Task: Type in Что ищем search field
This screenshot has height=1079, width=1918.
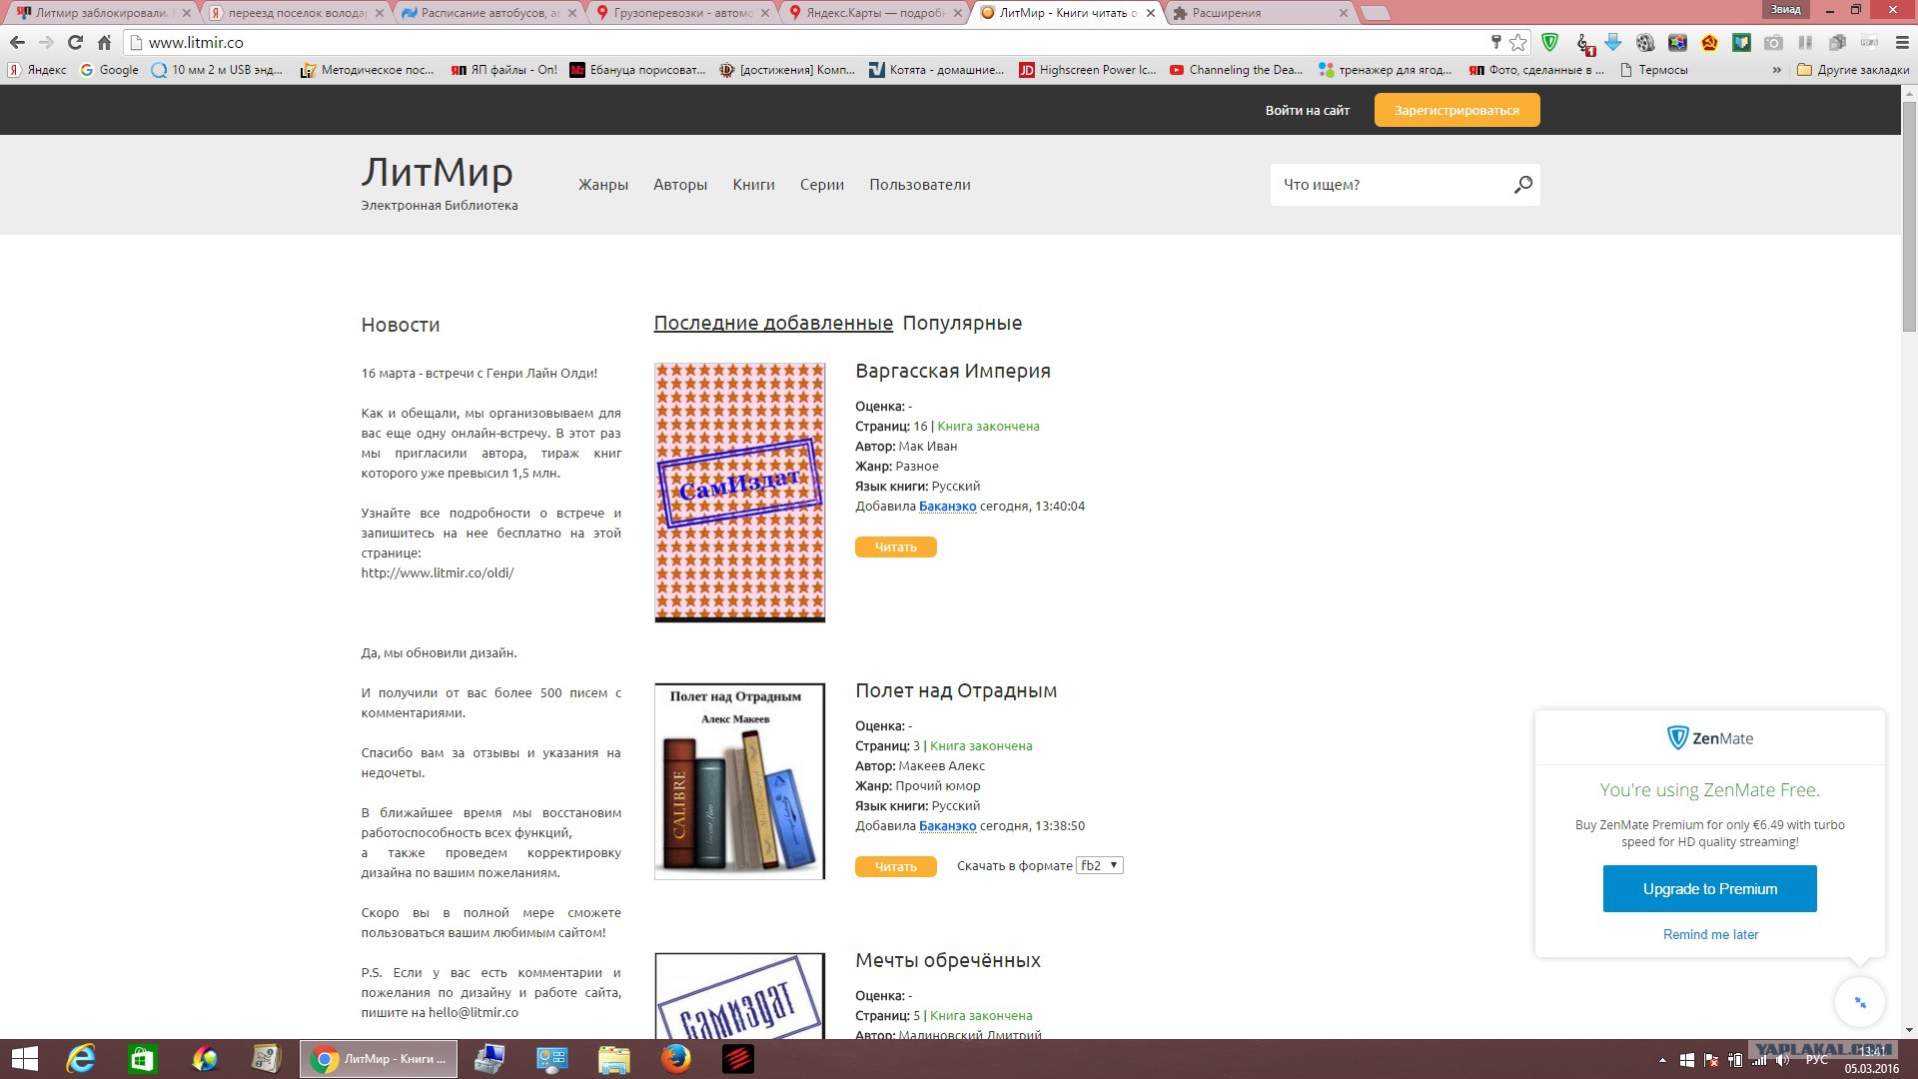Action: [x=1389, y=185]
